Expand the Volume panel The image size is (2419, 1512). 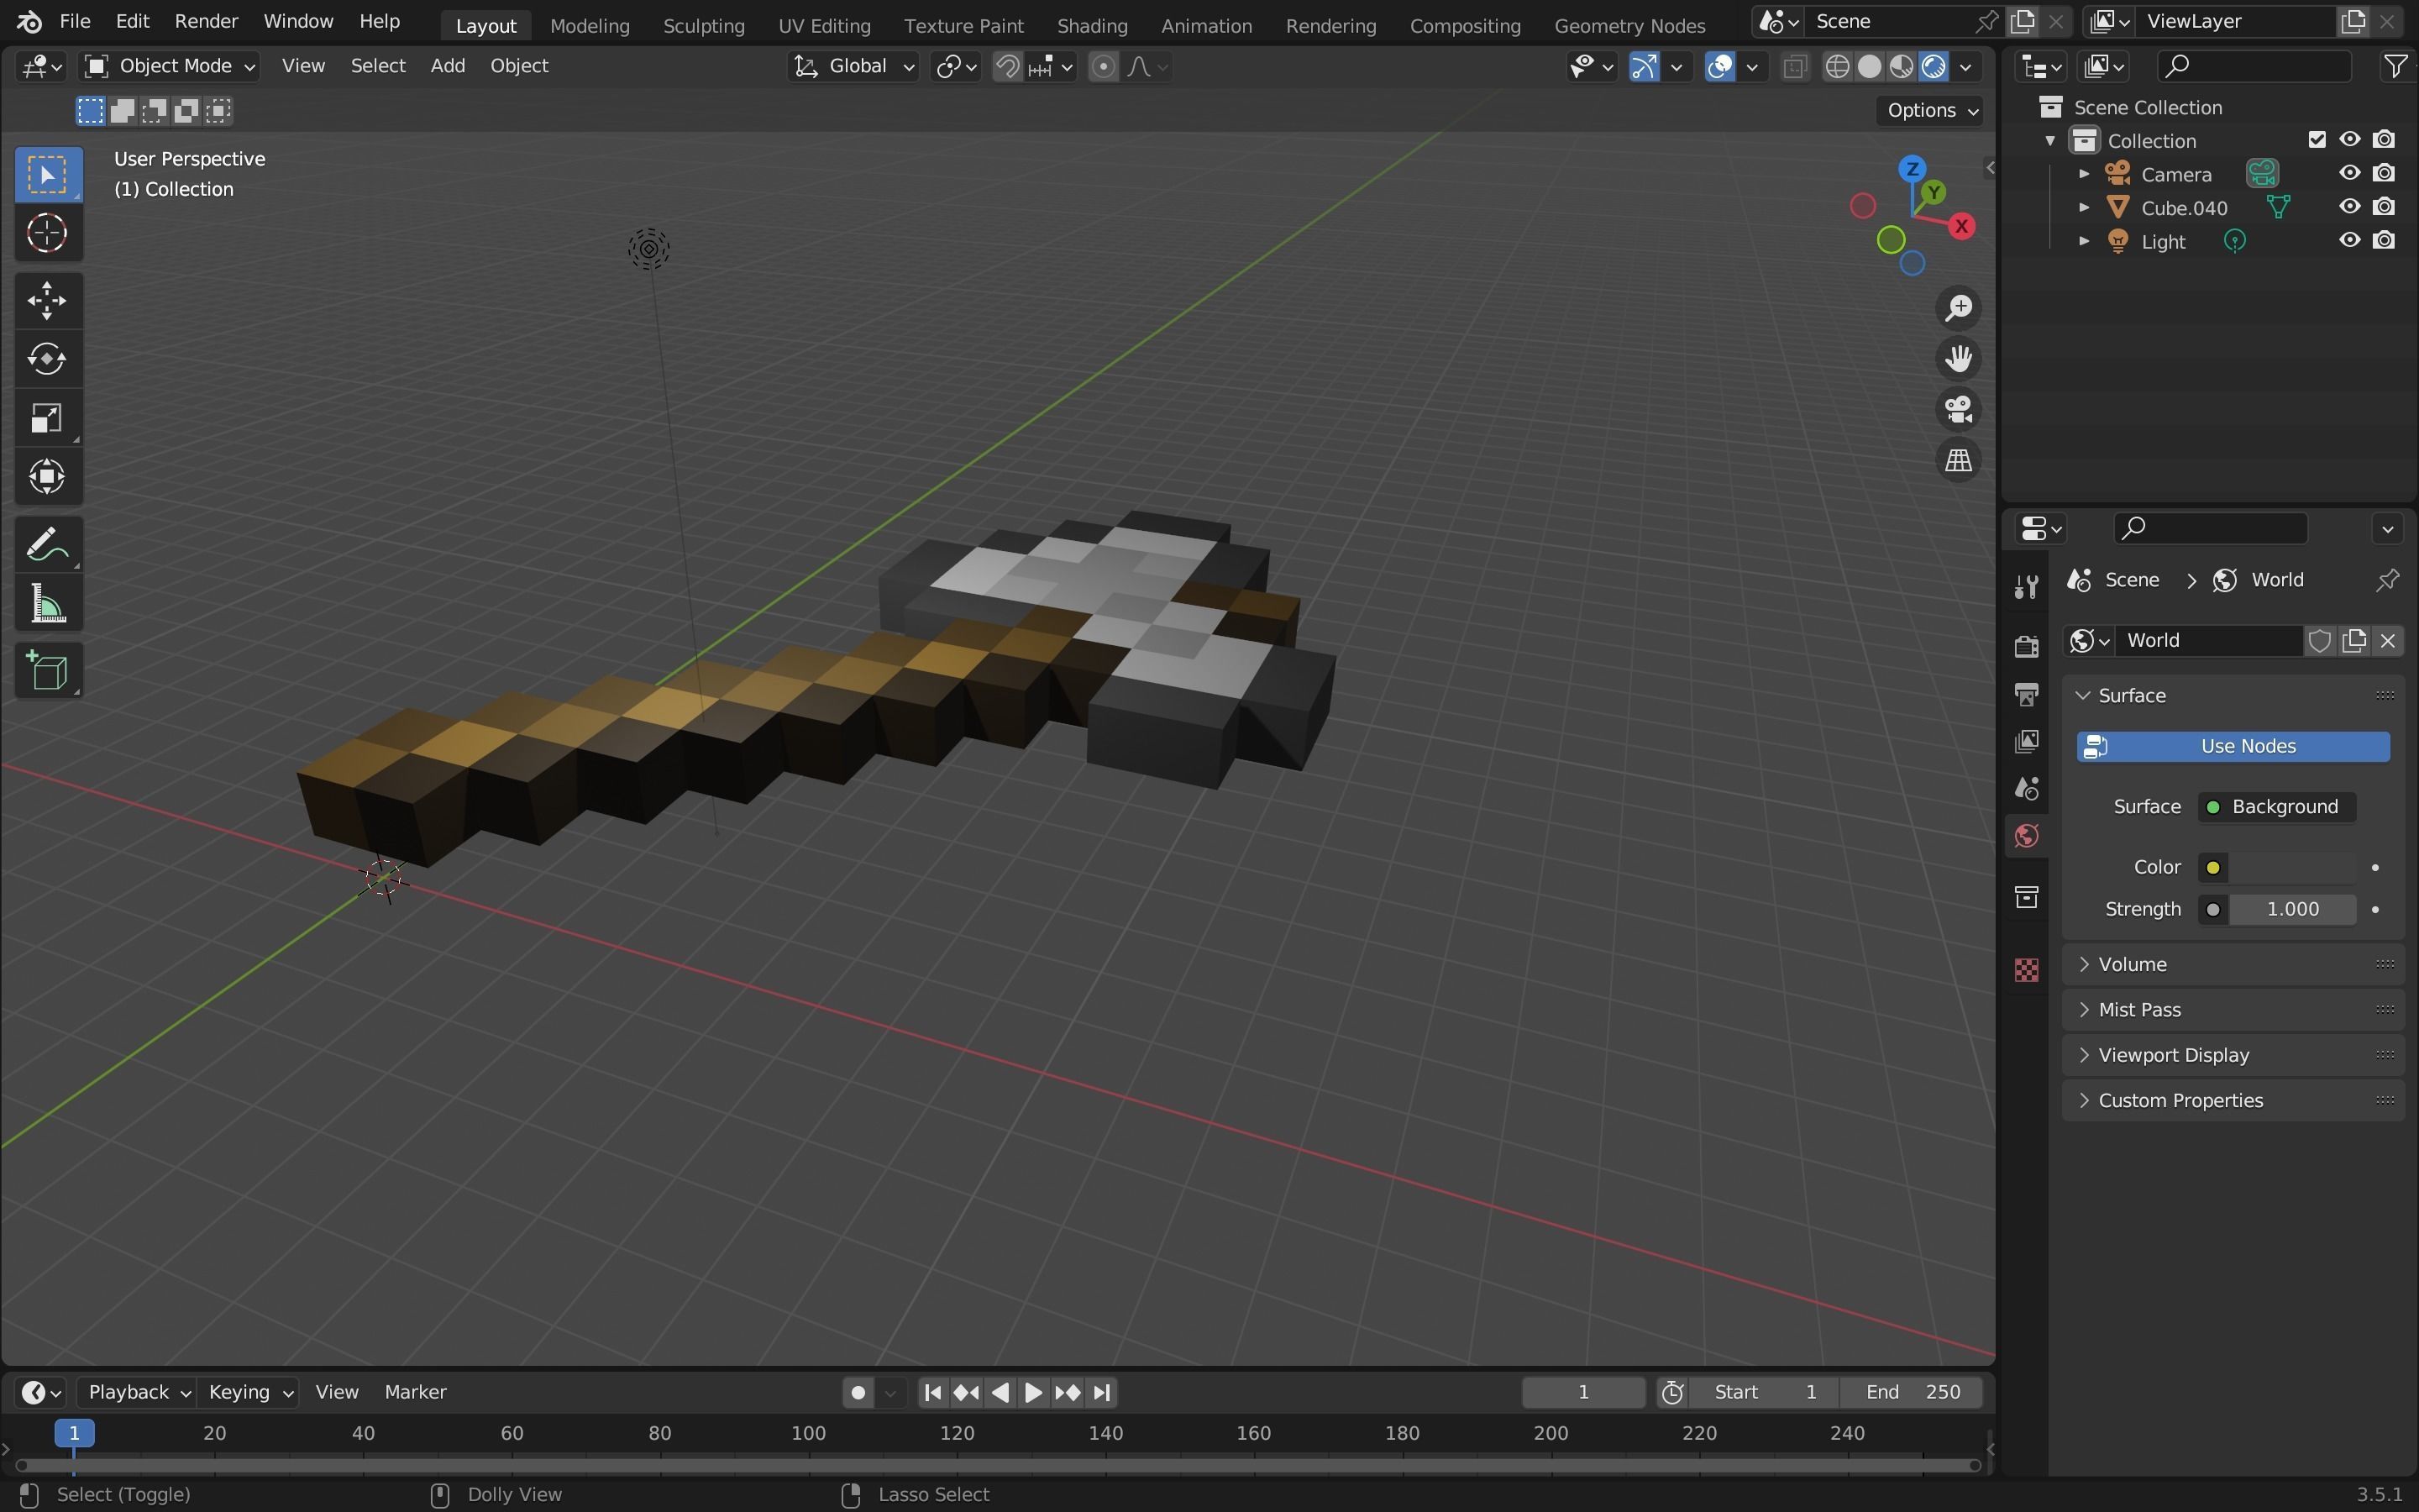coord(2233,964)
